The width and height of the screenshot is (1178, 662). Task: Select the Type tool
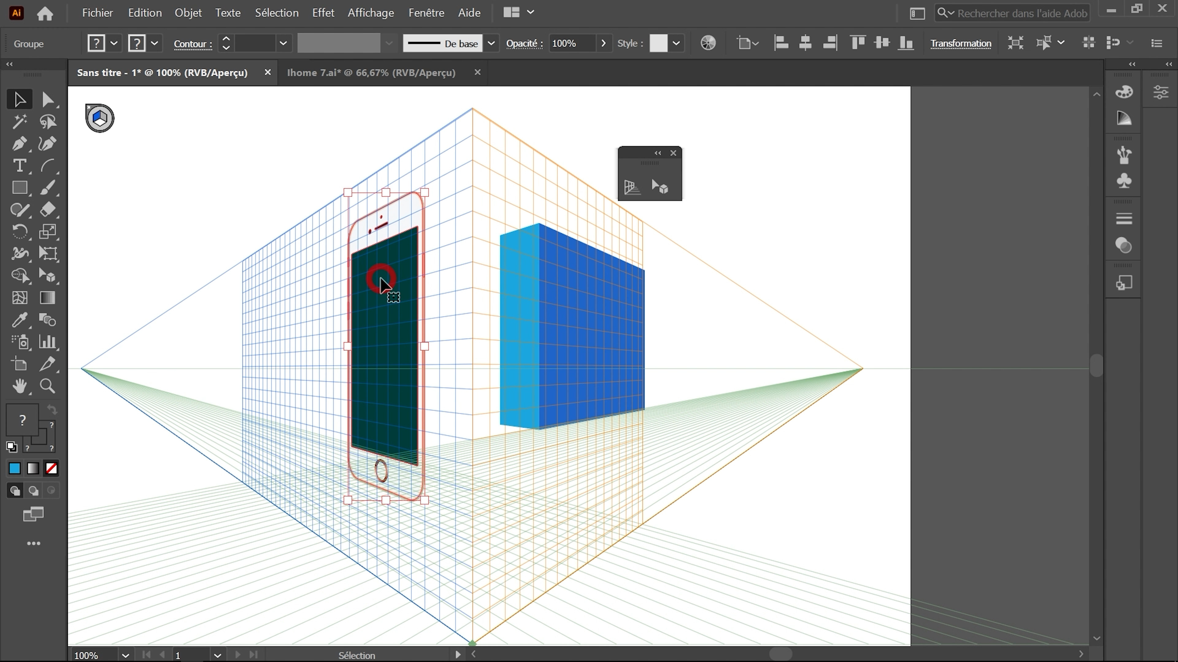click(19, 165)
